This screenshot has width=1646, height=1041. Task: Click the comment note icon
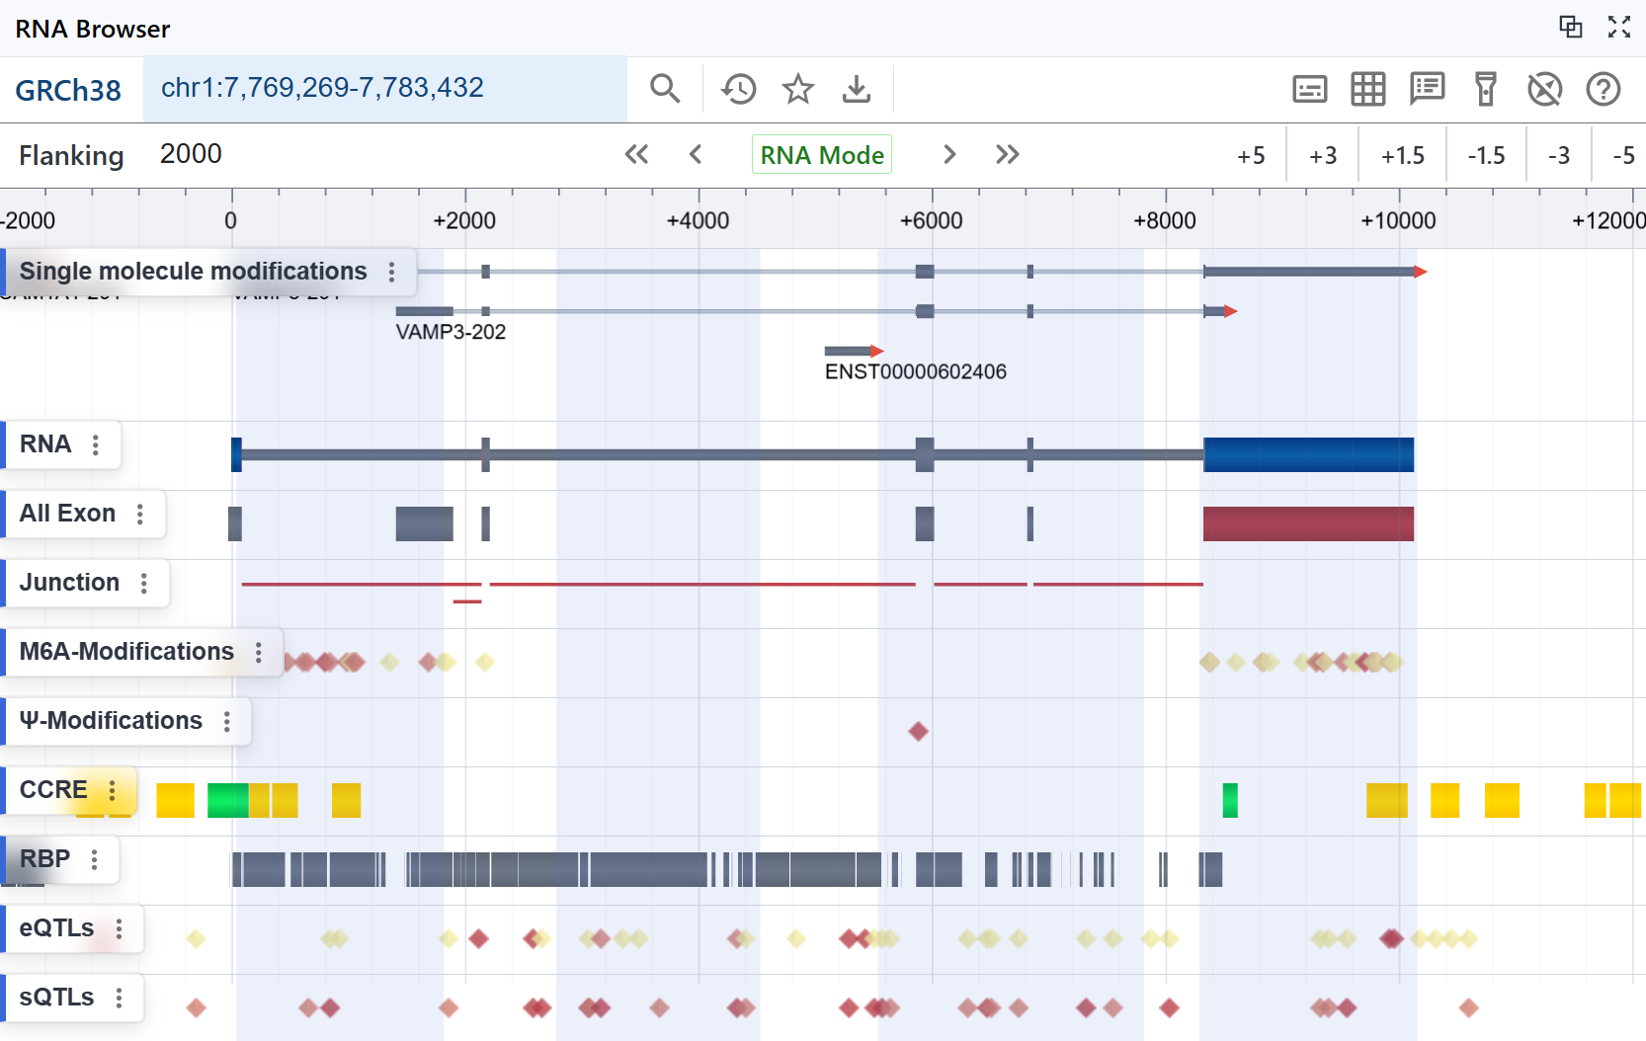(x=1427, y=89)
